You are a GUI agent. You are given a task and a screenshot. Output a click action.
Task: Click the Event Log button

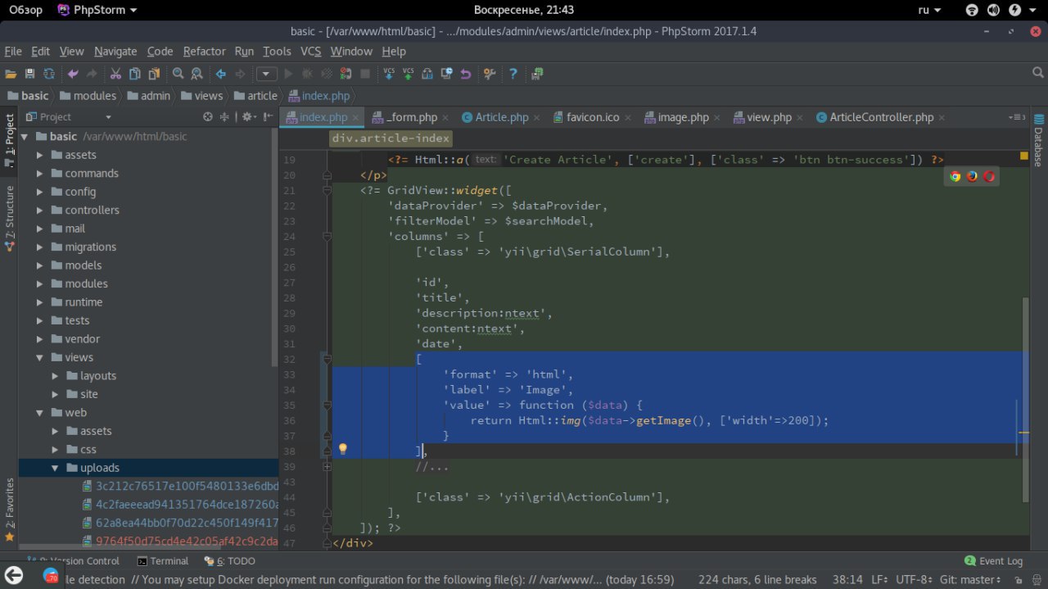[993, 561]
